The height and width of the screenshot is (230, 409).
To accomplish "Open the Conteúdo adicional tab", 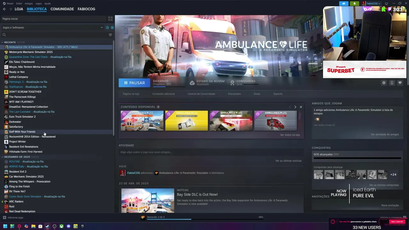I will tap(164, 94).
